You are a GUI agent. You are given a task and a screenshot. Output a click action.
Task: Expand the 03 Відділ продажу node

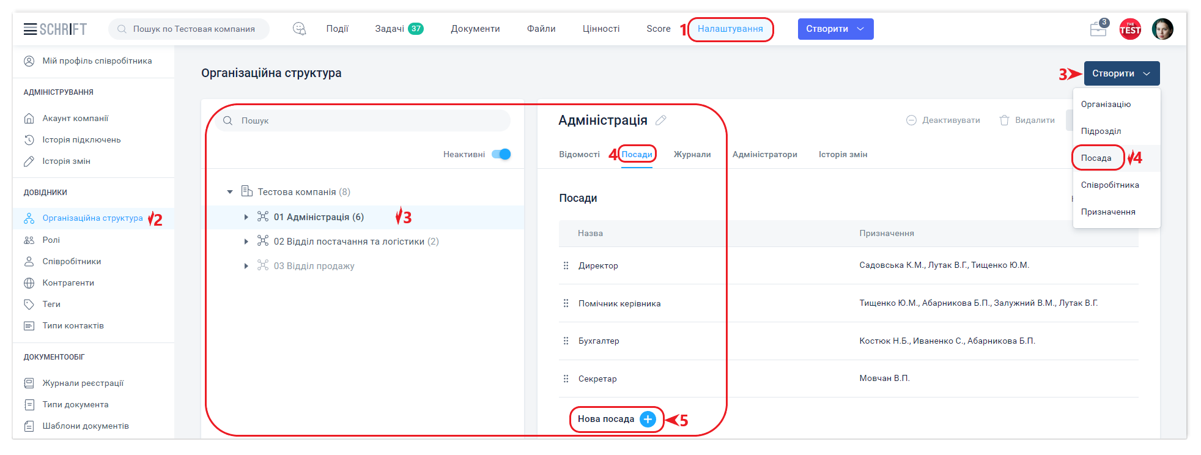tap(246, 266)
